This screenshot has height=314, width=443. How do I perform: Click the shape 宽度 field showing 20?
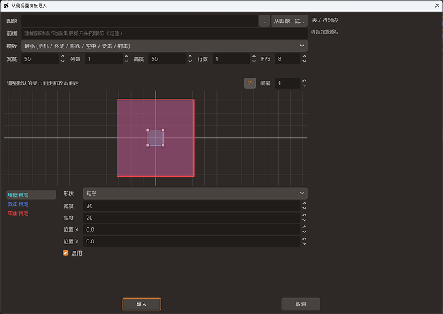[x=192, y=205]
